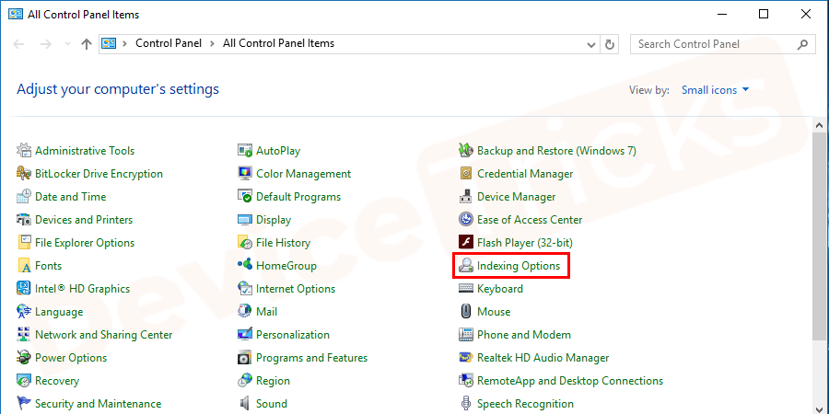
Task: Click the Region globe icon
Action: 245,381
